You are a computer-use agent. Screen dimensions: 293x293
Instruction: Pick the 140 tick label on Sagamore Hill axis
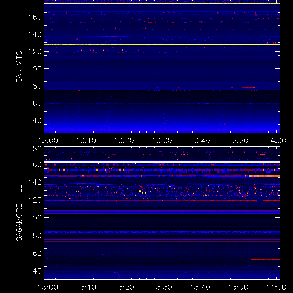[x=35, y=182]
